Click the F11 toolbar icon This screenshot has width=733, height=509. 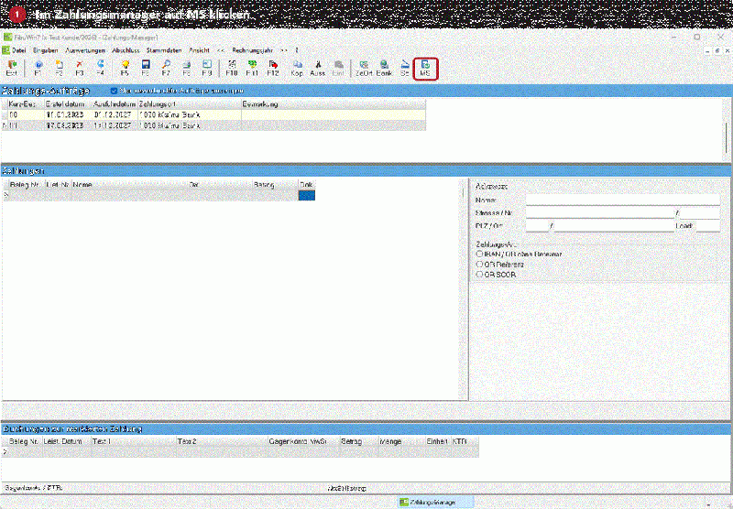point(252,68)
